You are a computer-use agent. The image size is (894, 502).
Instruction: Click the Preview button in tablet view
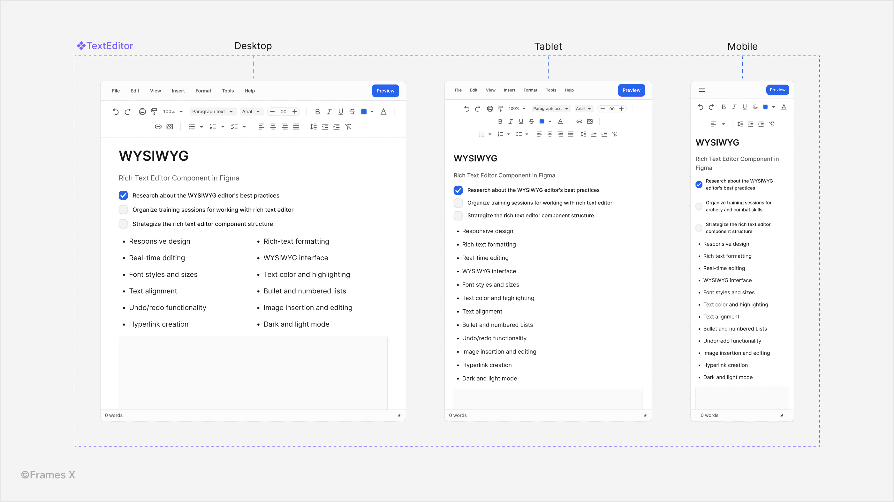pyautogui.click(x=631, y=90)
